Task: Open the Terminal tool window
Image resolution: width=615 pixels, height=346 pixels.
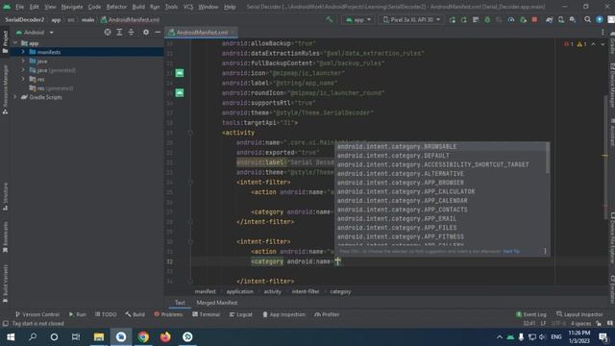Action: click(207, 314)
